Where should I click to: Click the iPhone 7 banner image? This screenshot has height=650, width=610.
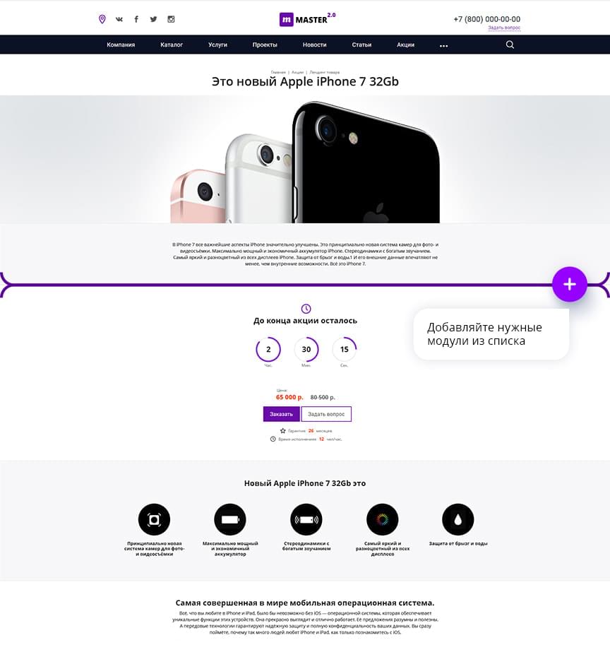coord(305,160)
